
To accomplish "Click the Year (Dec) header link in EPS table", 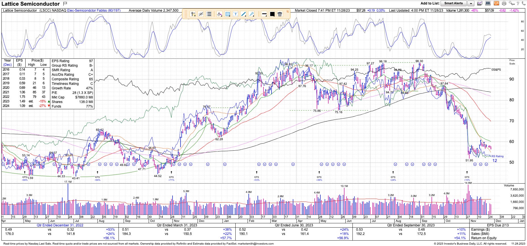I will click(x=7, y=62).
